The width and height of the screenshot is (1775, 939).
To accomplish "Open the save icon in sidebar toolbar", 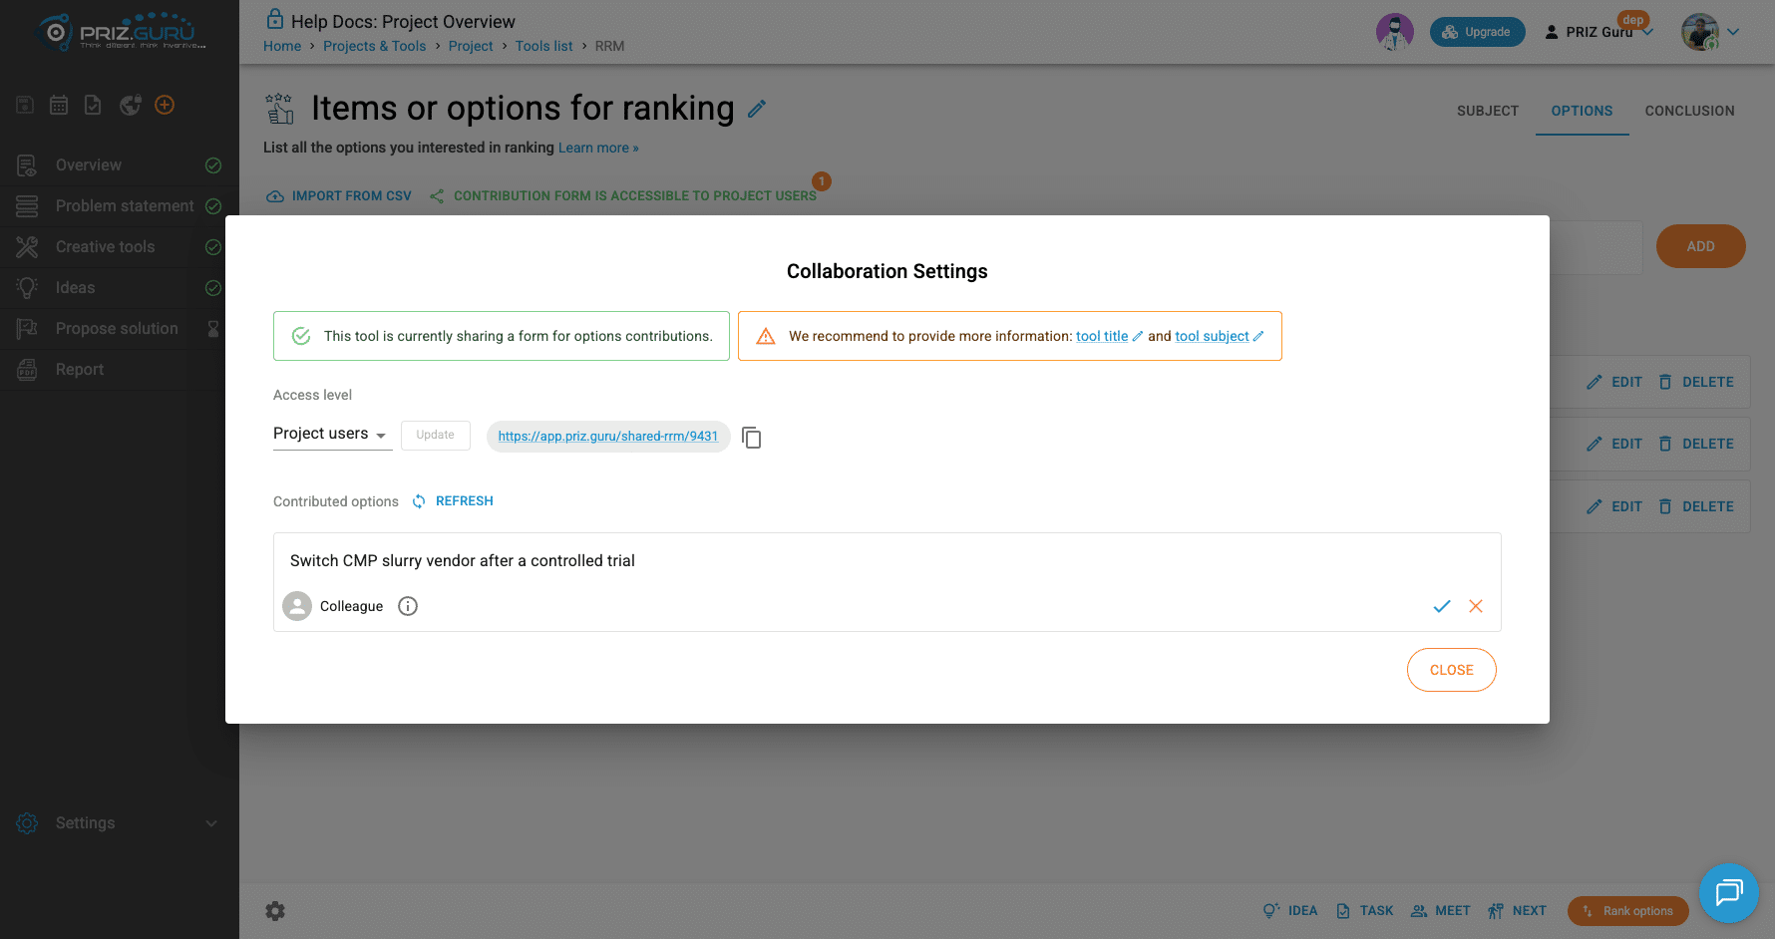I will pos(25,105).
